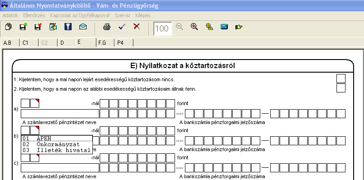Open the Kapcsolat az Ügyfélkapuval menu
The image size is (364, 180).
click(80, 15)
